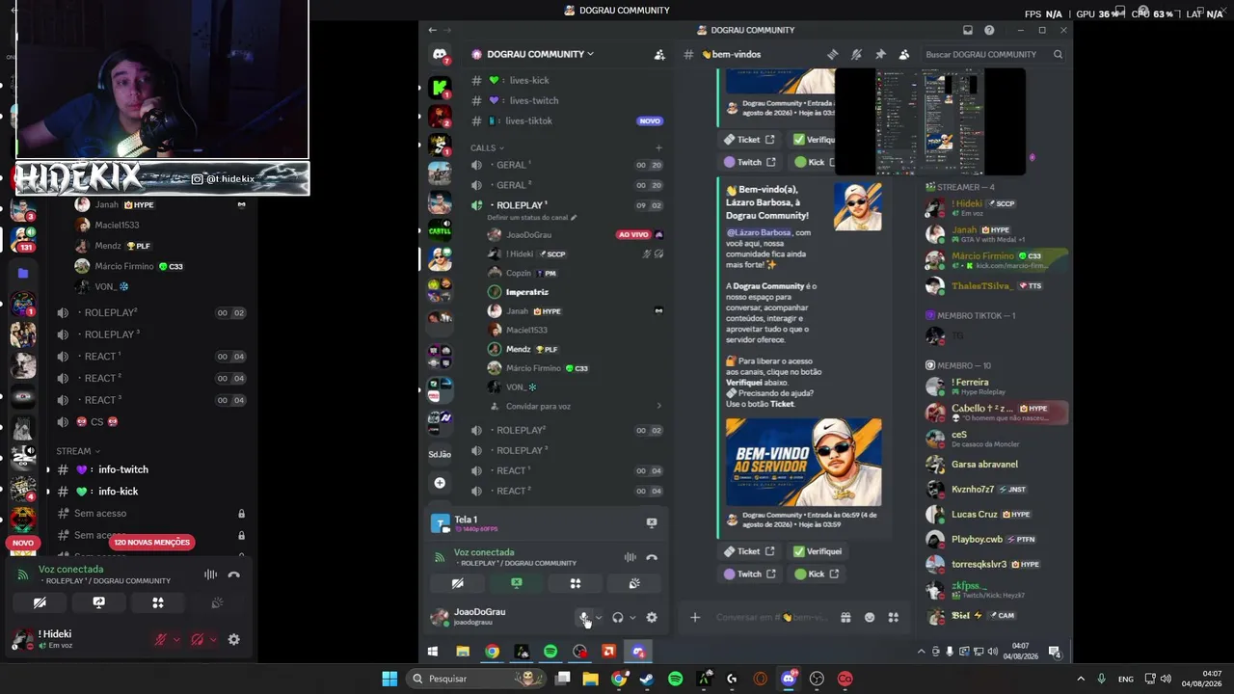Undeafen ! Hideki's headphones
The width and height of the screenshot is (1234, 694).
coord(197,639)
